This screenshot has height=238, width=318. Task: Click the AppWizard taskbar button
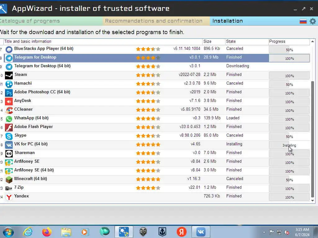124,232
